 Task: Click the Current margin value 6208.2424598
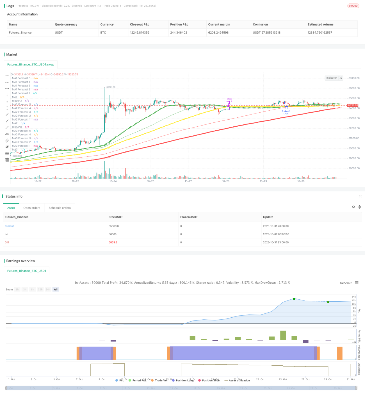coord(218,33)
